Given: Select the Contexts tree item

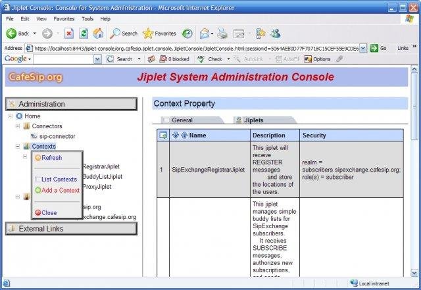Looking at the screenshot, I should tap(44, 147).
